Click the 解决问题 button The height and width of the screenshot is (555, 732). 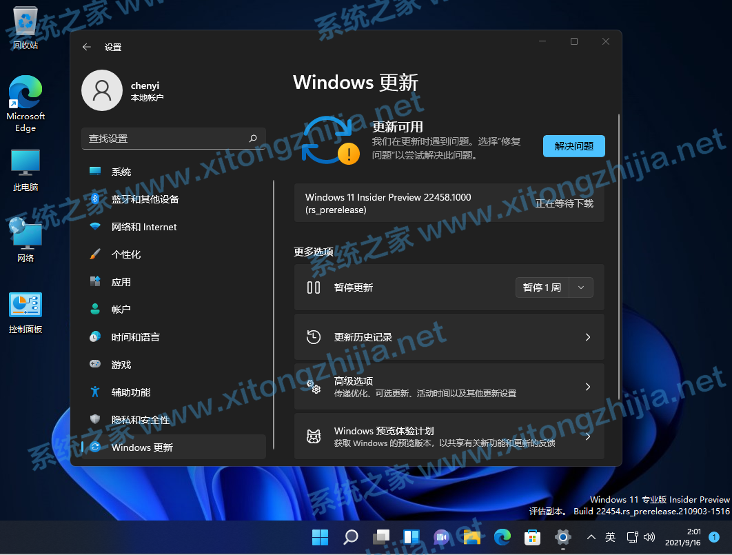[x=573, y=145]
